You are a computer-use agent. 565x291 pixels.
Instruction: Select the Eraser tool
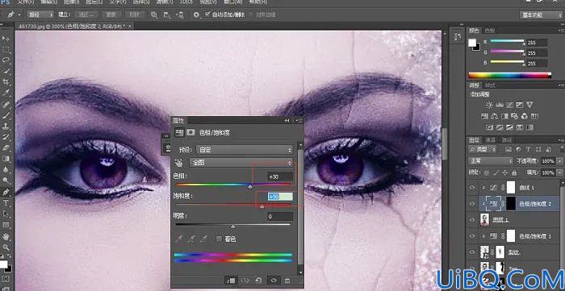[x=6, y=148]
